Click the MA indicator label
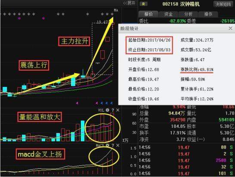The width and height of the screenshot is (235, 177). pyautogui.click(x=116, y=10)
